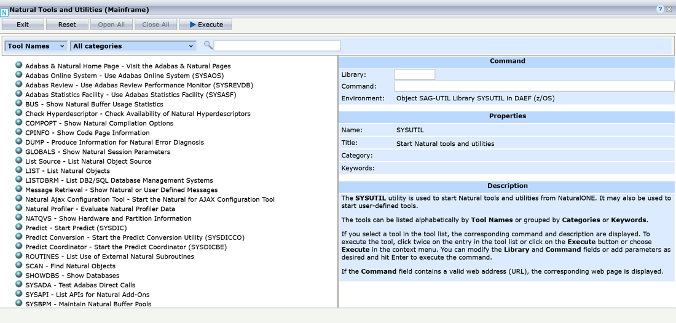Click the sphere icon next to SYSADA

point(18,284)
